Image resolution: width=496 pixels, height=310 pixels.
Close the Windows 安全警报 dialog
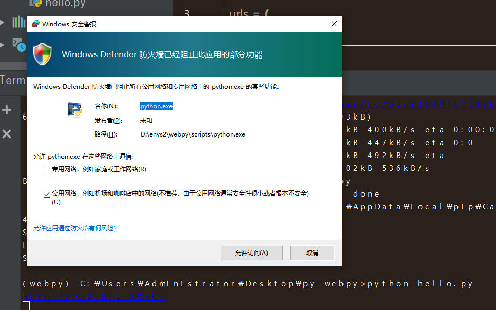click(x=334, y=24)
